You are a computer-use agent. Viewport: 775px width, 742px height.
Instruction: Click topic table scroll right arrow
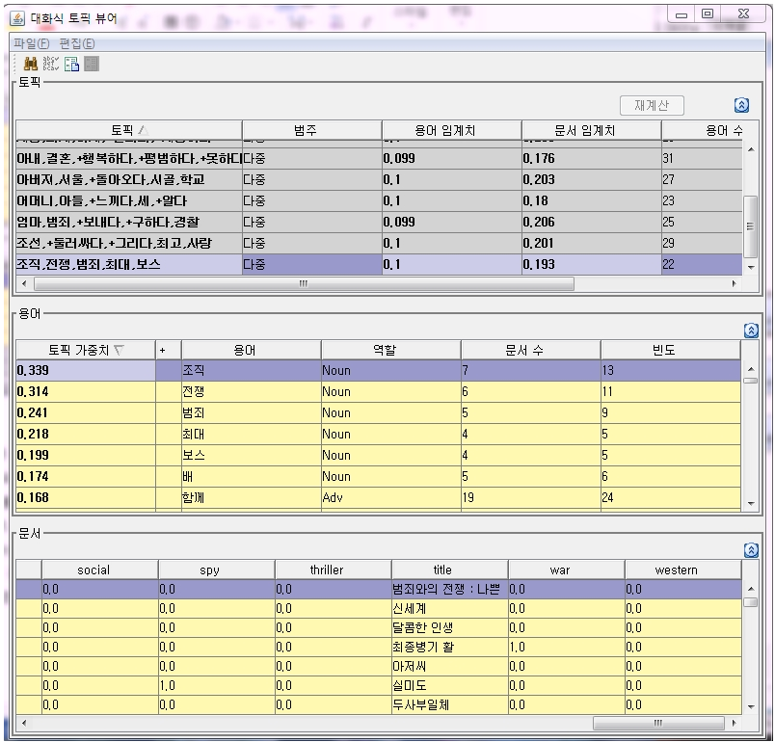tap(734, 283)
